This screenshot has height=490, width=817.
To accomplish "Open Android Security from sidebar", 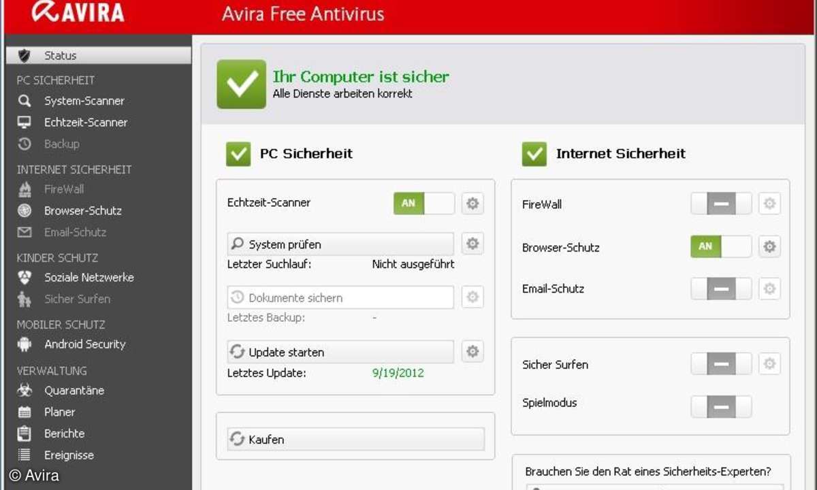I will [85, 344].
